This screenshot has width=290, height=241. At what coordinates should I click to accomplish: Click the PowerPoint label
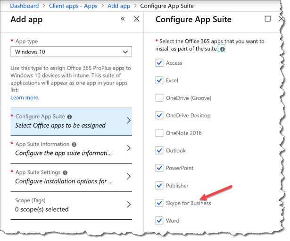pyautogui.click(x=180, y=168)
